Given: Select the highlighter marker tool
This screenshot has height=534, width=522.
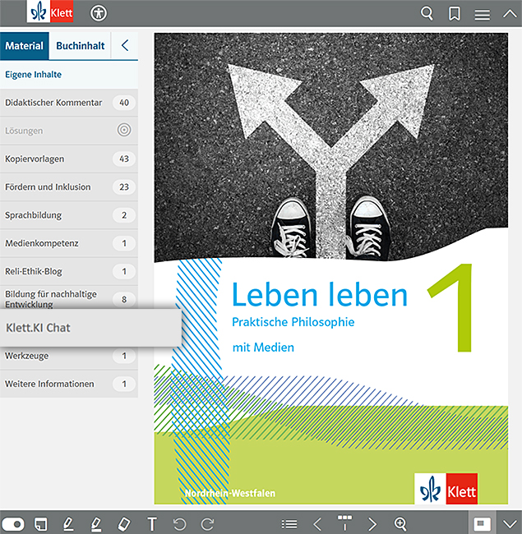Looking at the screenshot, I should (x=95, y=524).
